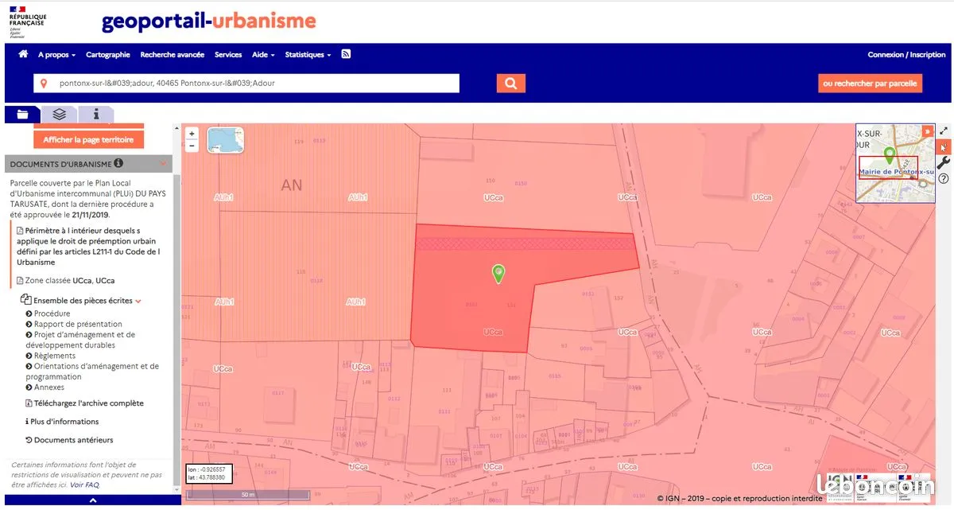Image resolution: width=954 pixels, height=510 pixels.
Task: Enter full-screen map mode
Action: (944, 130)
